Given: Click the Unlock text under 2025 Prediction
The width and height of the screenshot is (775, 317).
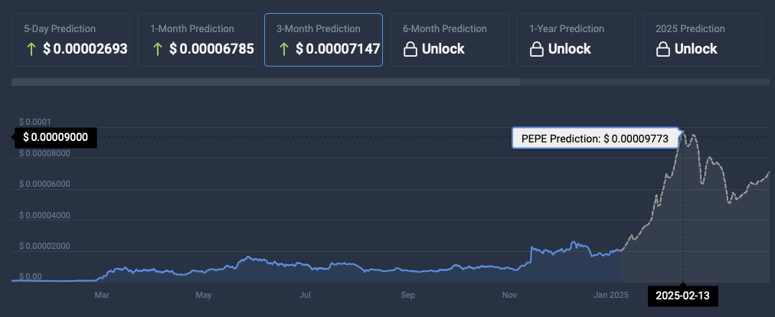Looking at the screenshot, I should (696, 49).
